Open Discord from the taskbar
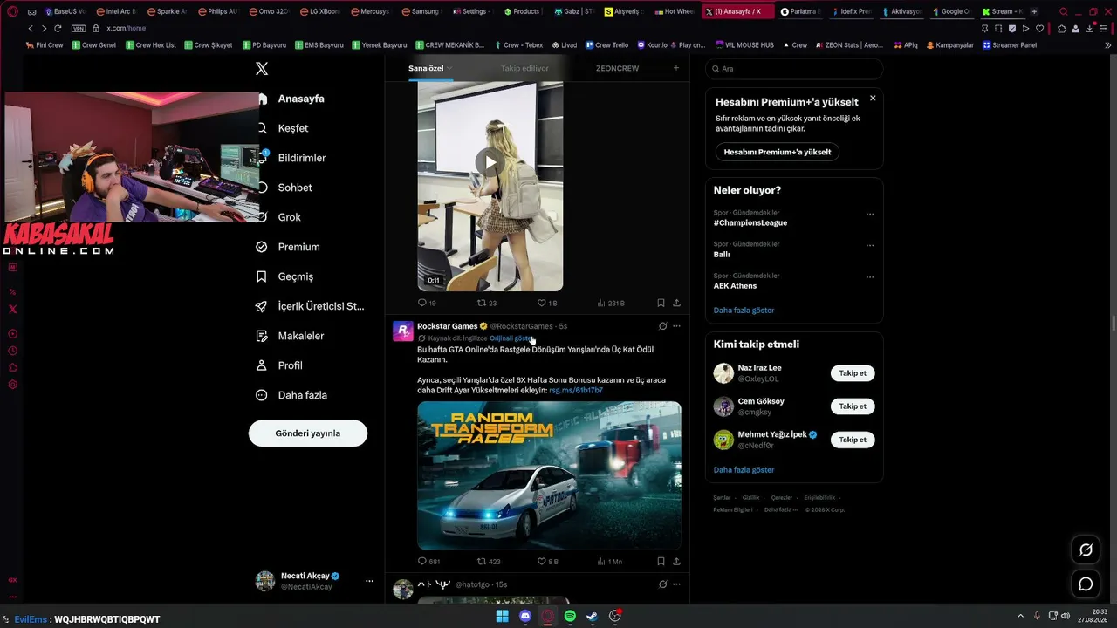Screen dimensions: 1117x628 pyautogui.click(x=524, y=616)
